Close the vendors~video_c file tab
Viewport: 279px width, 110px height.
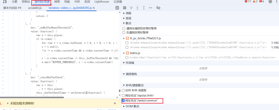point(94,8)
